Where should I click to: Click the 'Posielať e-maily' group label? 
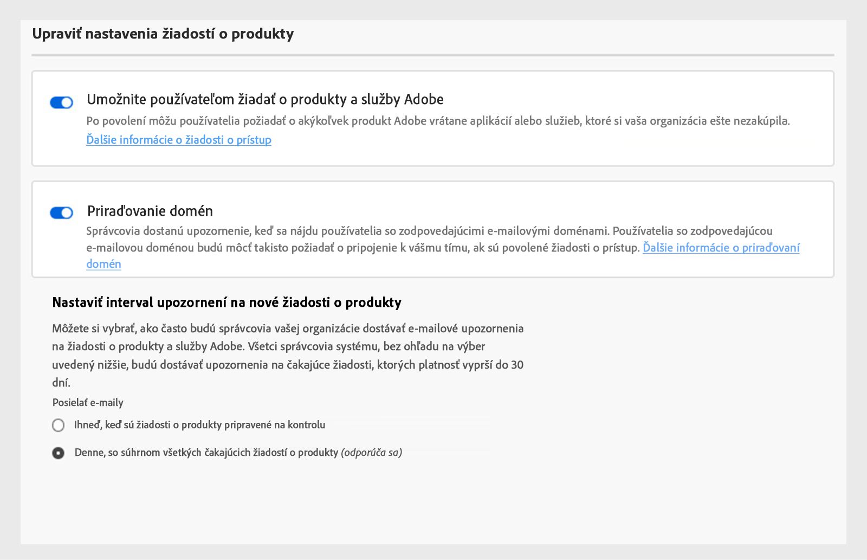coord(88,403)
